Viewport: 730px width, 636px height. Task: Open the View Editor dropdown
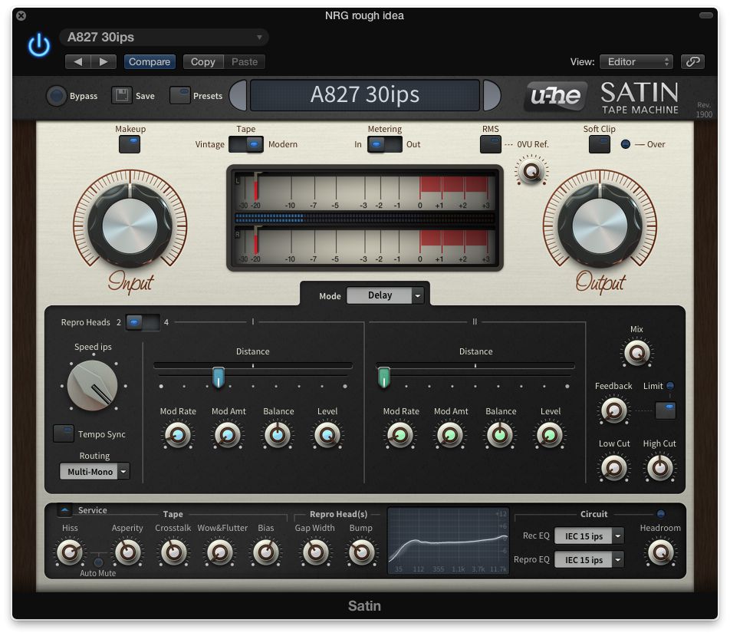coord(637,61)
